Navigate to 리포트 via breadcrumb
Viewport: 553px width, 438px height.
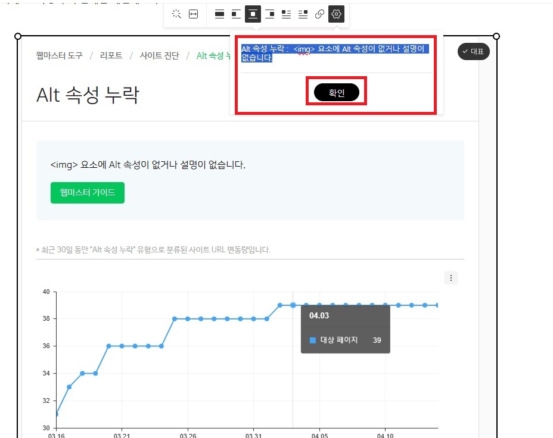[x=111, y=55]
